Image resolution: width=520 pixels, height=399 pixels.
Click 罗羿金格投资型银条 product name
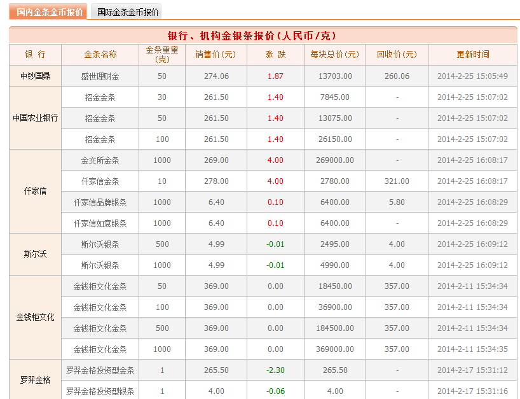click(x=100, y=391)
